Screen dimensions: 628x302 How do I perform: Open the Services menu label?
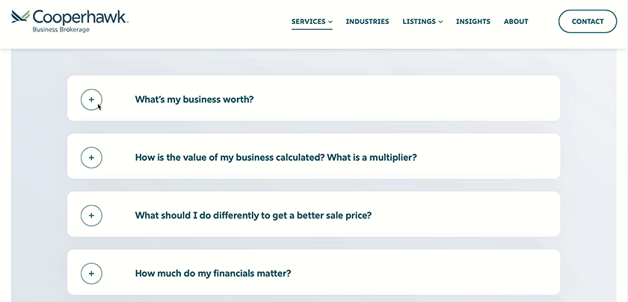308,22
